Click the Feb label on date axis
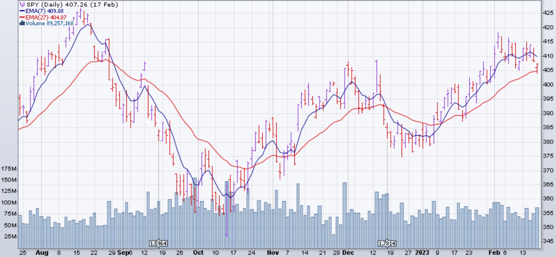556x257 pixels. point(494,253)
